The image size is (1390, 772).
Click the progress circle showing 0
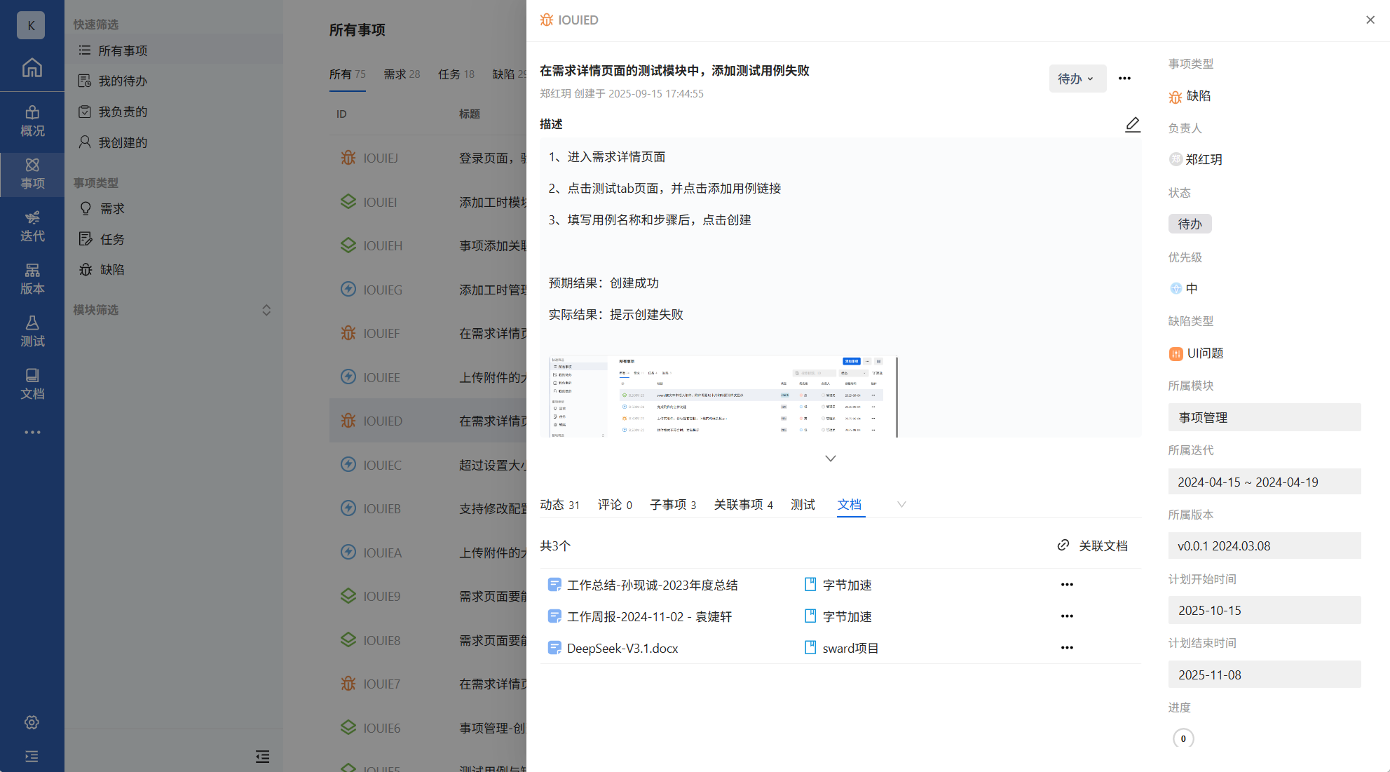coord(1183,738)
